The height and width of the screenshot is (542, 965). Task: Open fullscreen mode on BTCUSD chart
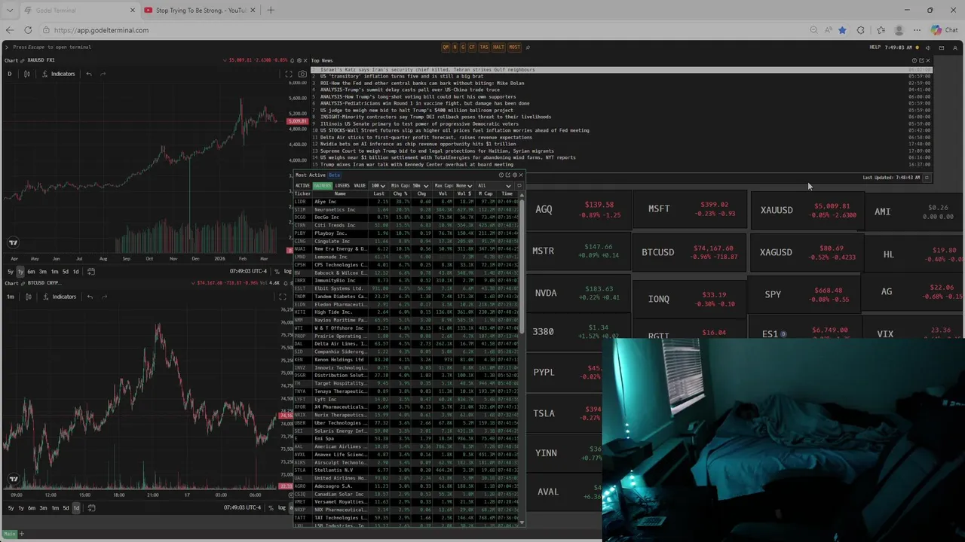(x=283, y=297)
